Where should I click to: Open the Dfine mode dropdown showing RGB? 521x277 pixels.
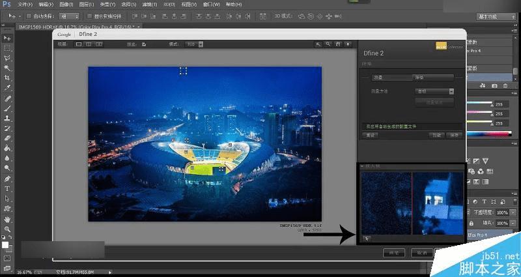(x=193, y=44)
